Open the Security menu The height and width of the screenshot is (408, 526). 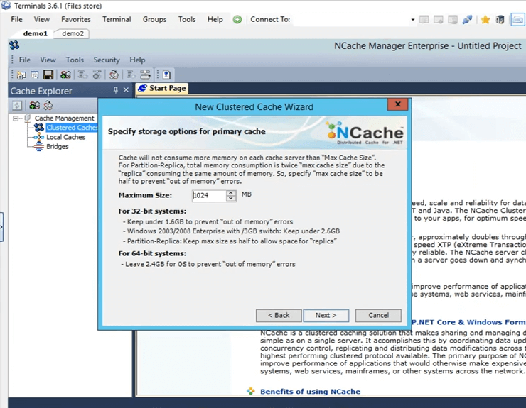107,60
